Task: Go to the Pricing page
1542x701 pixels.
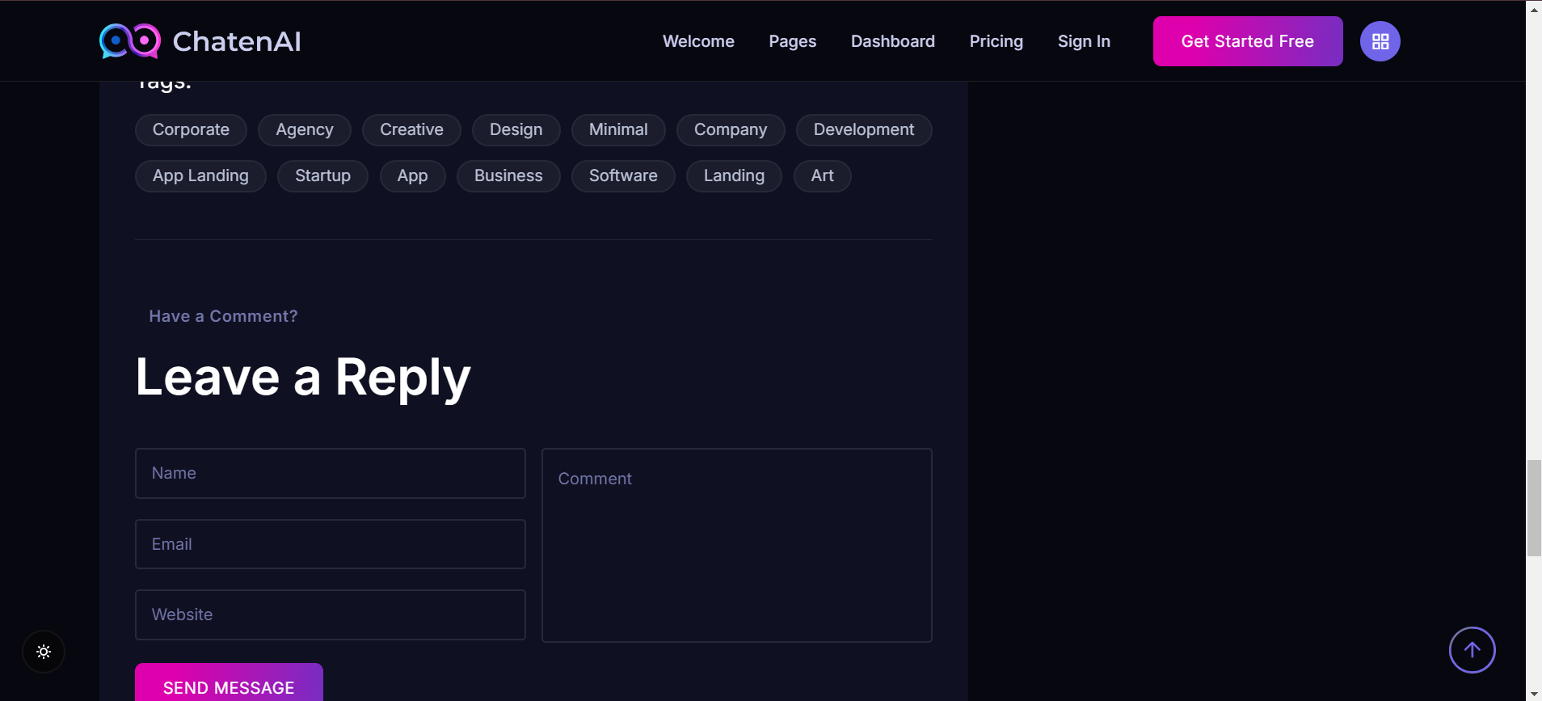Action: point(996,41)
